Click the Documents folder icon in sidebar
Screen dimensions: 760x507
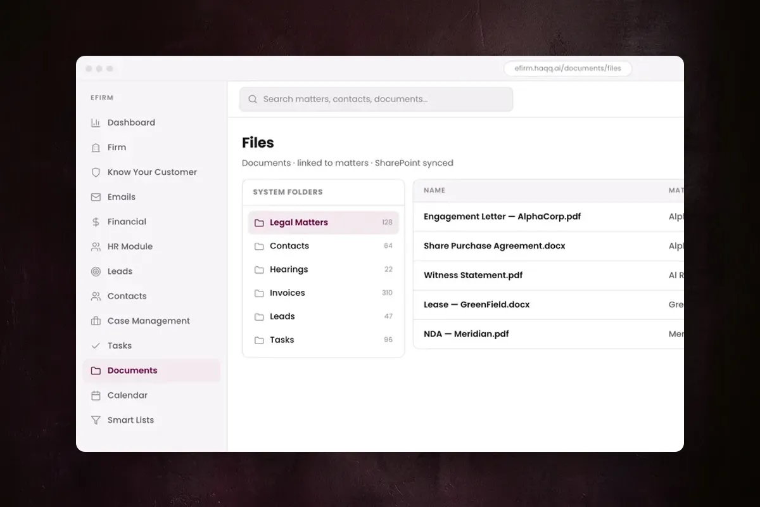coord(96,371)
